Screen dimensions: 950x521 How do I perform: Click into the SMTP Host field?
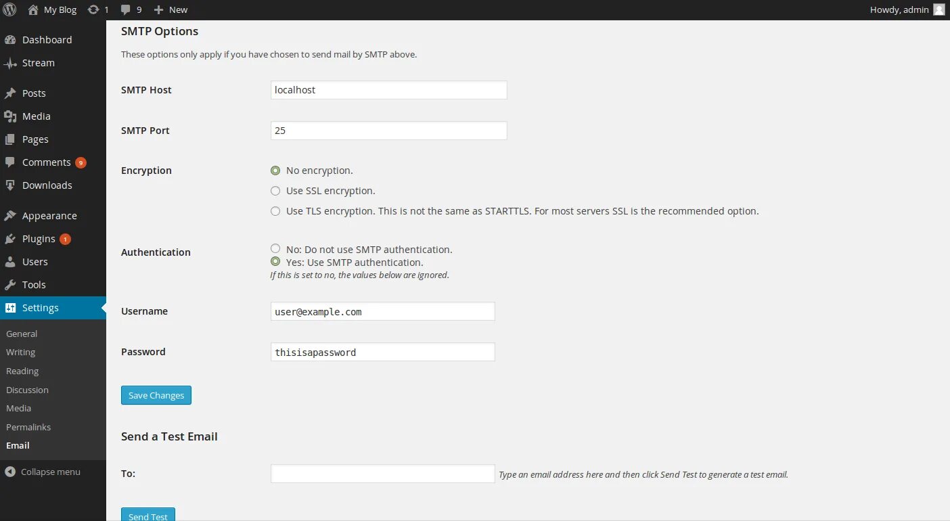click(388, 90)
